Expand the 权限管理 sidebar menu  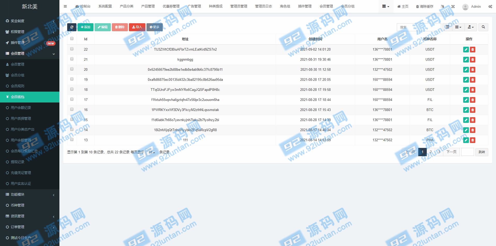click(30, 32)
